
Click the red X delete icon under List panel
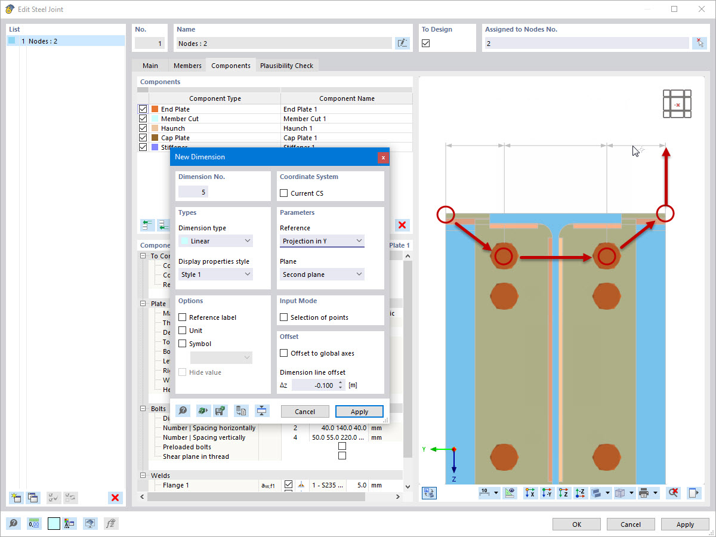click(116, 498)
